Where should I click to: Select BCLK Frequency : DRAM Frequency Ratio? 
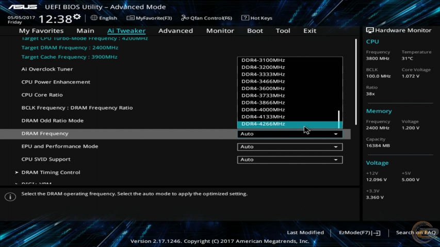(77, 108)
